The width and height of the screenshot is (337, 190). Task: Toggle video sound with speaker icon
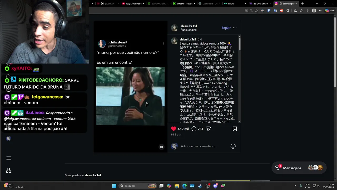pyautogui.click(x=161, y=147)
